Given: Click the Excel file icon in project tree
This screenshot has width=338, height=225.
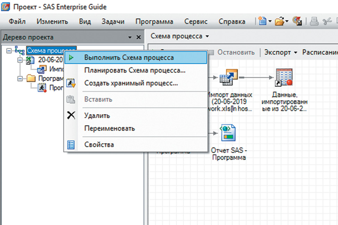Looking at the screenshot, I should click(x=30, y=60).
